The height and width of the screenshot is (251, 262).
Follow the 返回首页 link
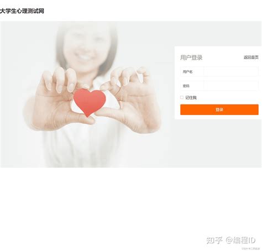tap(251, 57)
